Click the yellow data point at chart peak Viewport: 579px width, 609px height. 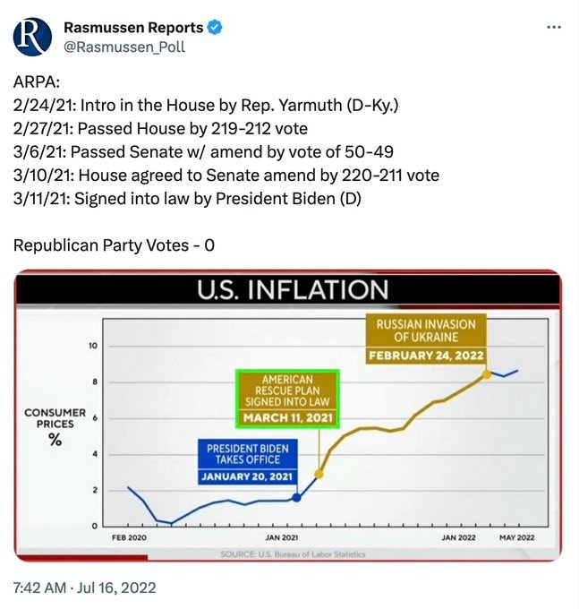[487, 373]
